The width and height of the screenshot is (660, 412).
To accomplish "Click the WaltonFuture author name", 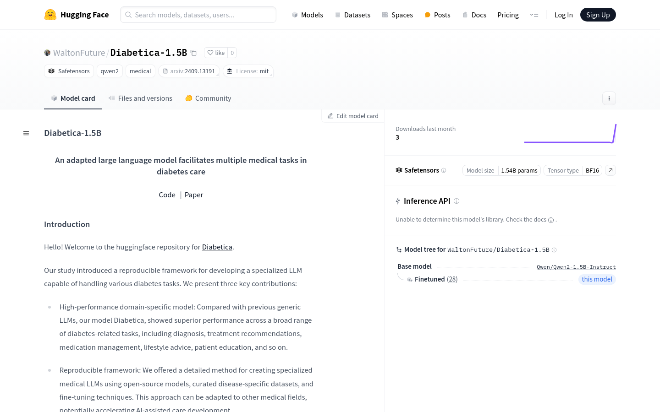I will [79, 53].
